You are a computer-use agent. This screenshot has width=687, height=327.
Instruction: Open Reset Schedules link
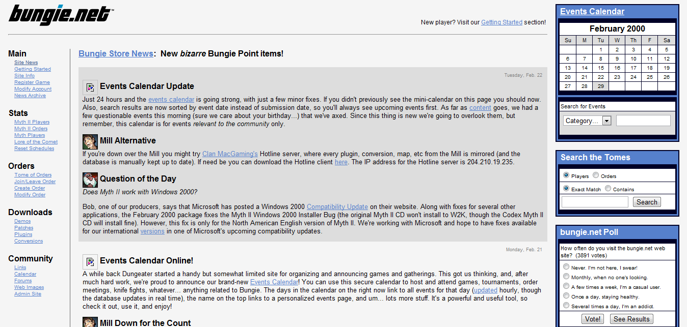coord(34,148)
